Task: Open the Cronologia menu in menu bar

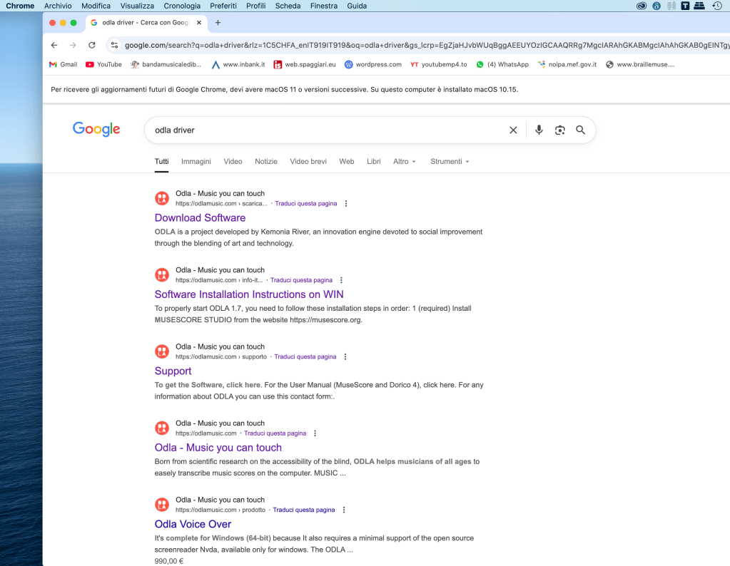Action: pos(182,6)
